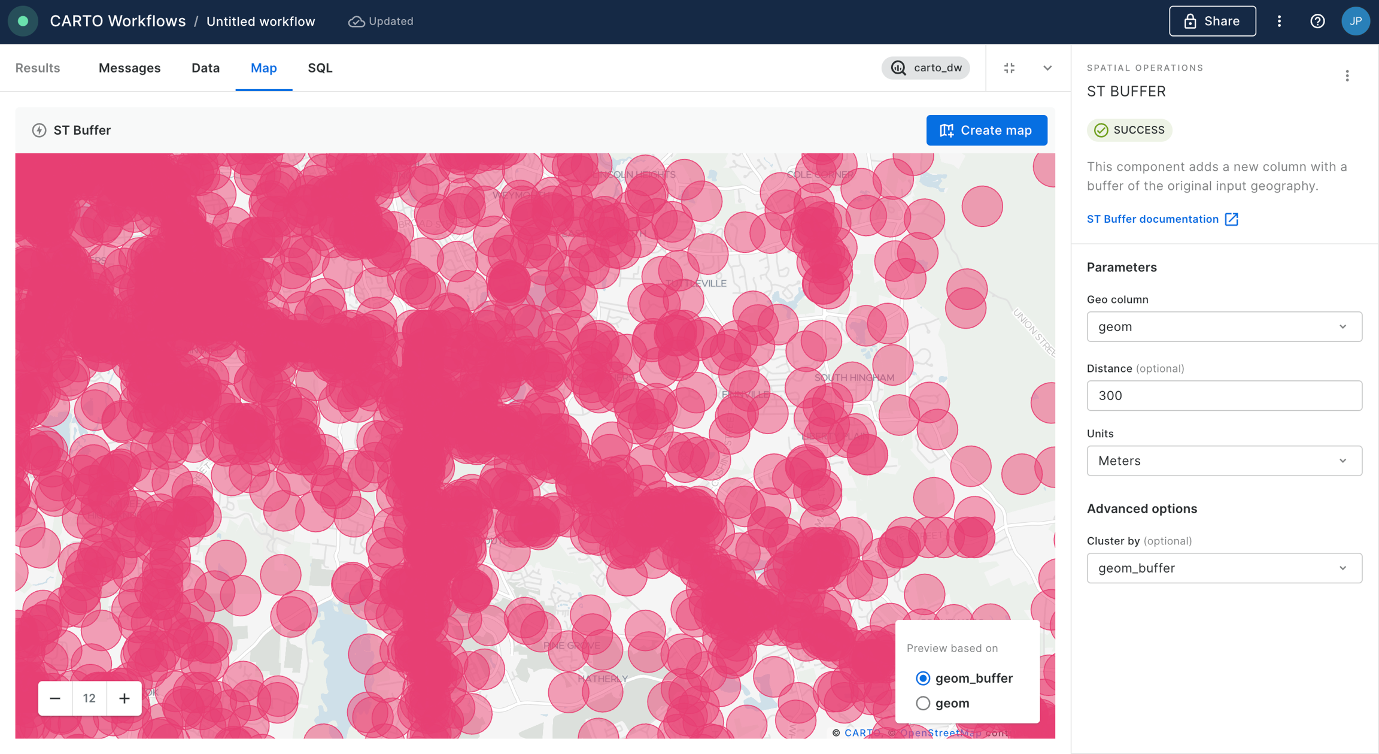Switch to the Data tab

205,68
